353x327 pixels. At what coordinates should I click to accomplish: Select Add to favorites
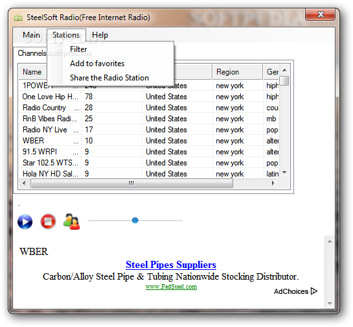coord(97,64)
